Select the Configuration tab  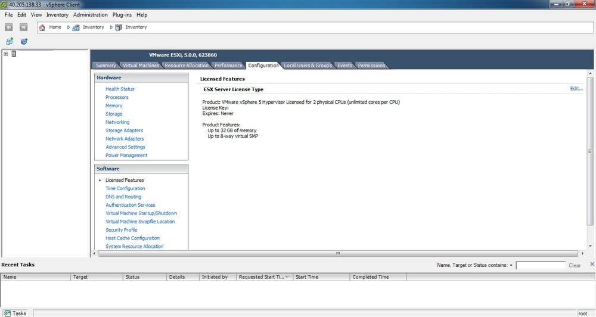coord(263,66)
